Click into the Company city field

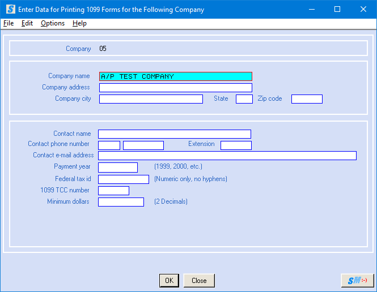click(151, 99)
